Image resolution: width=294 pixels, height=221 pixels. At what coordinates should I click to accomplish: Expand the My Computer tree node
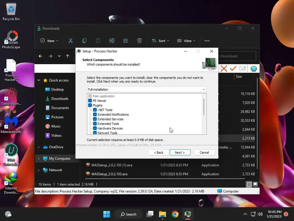point(39,159)
